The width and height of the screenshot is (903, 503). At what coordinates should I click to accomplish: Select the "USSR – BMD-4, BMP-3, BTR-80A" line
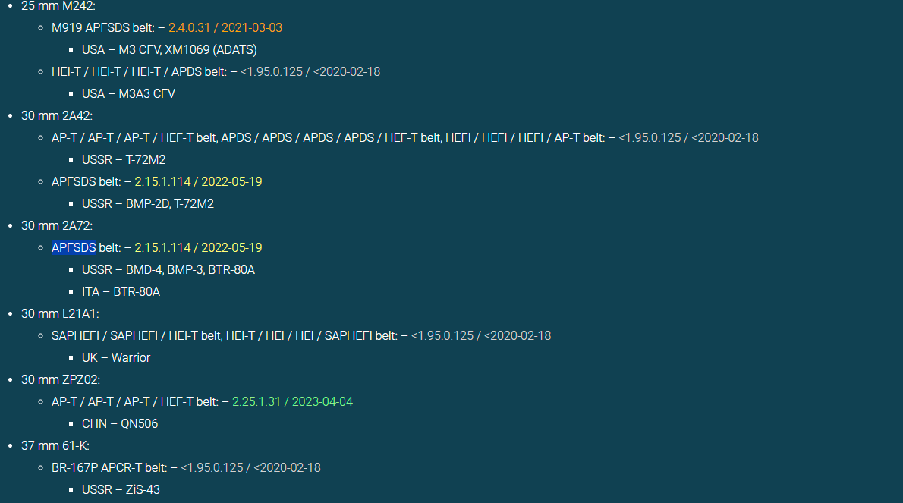(168, 269)
